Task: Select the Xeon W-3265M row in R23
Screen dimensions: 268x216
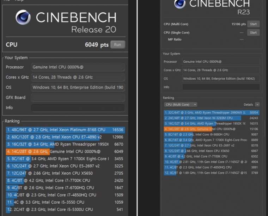Action: 212,118
